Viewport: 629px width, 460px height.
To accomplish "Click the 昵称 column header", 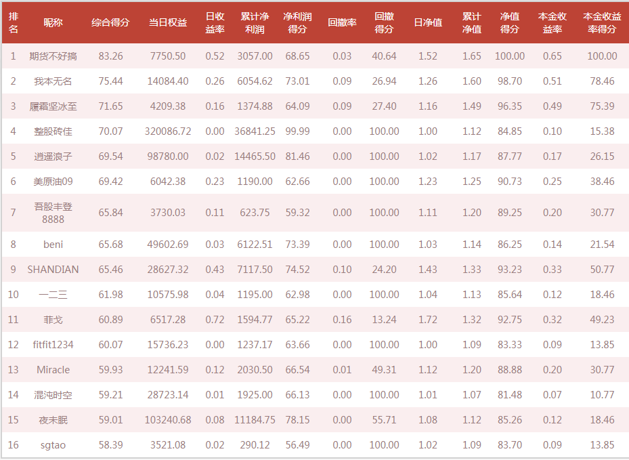I will pos(53,22).
